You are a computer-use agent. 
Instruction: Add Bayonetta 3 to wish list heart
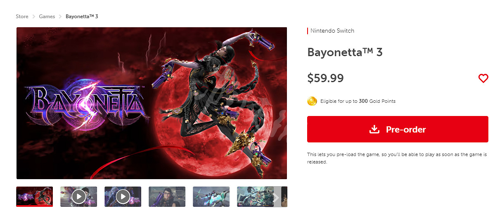483,78
